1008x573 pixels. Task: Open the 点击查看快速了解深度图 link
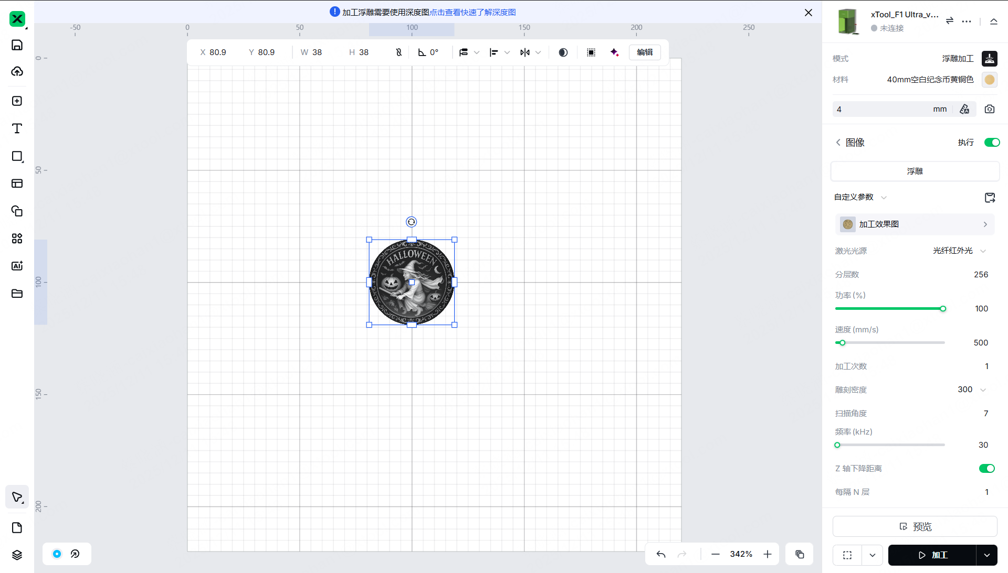[472, 12]
